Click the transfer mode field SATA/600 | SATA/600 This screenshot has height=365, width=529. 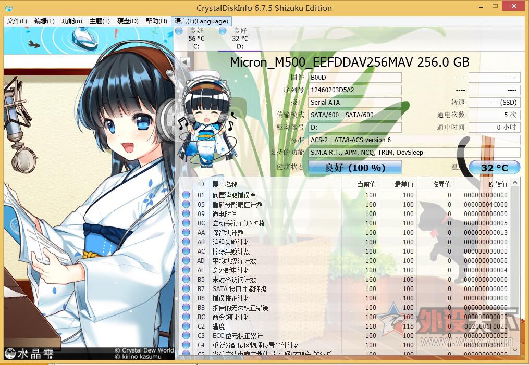pos(355,115)
